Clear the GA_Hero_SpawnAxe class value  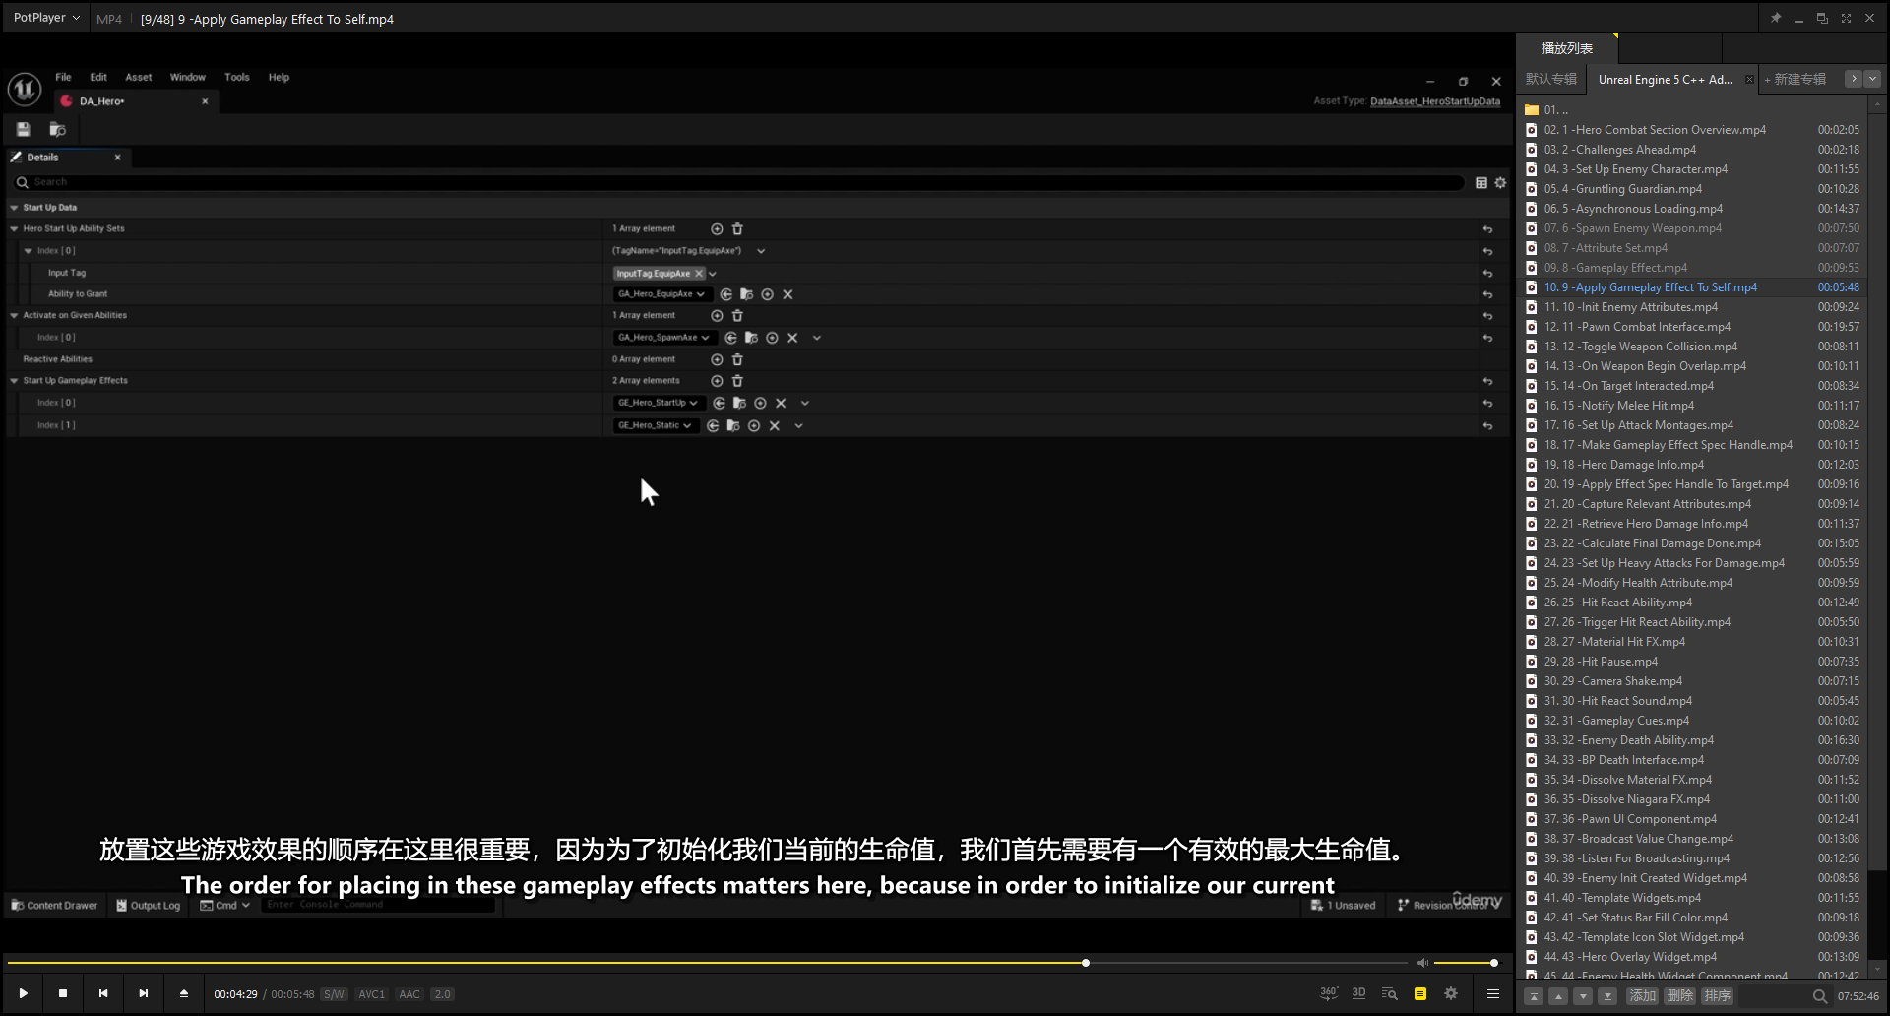[x=792, y=337]
